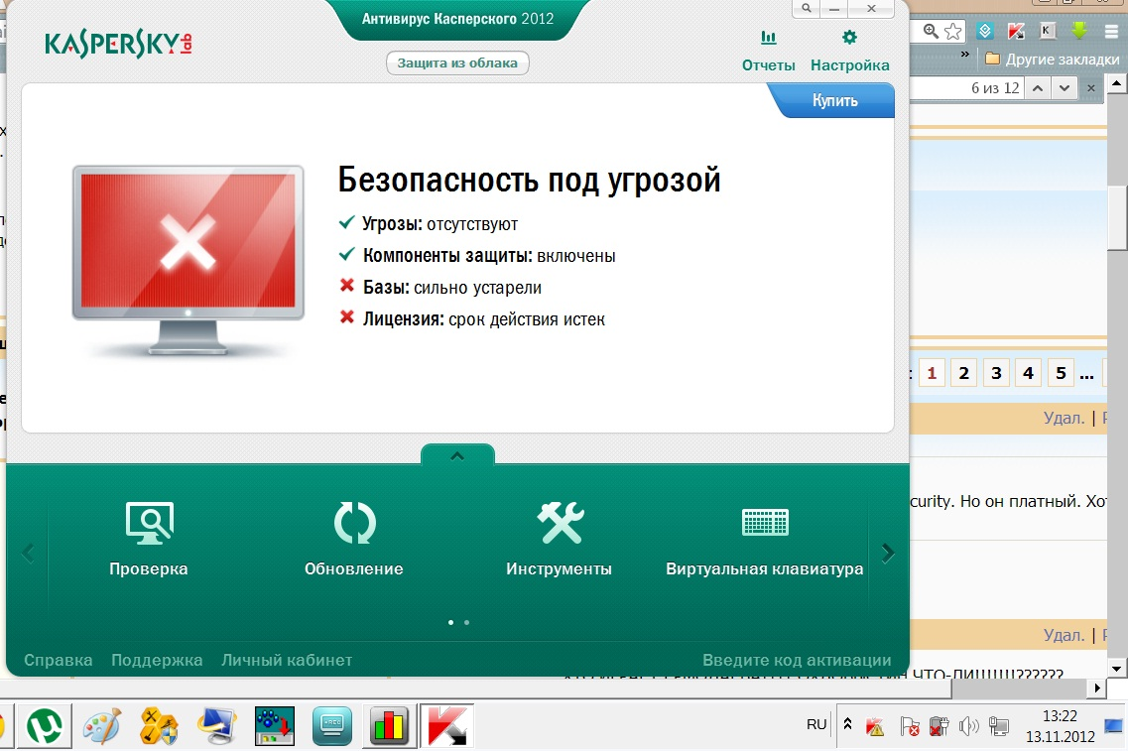Click Kaspersky warning icon in system tray
The width and height of the screenshot is (1128, 751).
875,726
